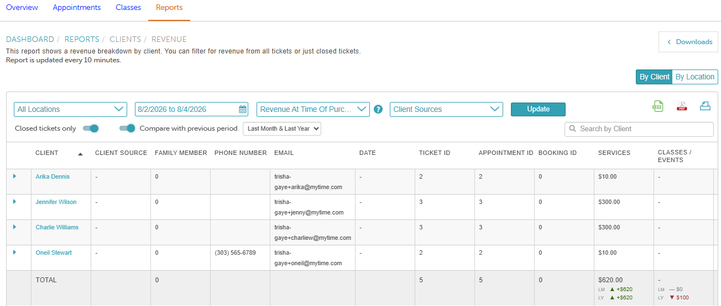The height and width of the screenshot is (306, 721).
Task: Click the EMAIL column header
Action: [x=284, y=153]
